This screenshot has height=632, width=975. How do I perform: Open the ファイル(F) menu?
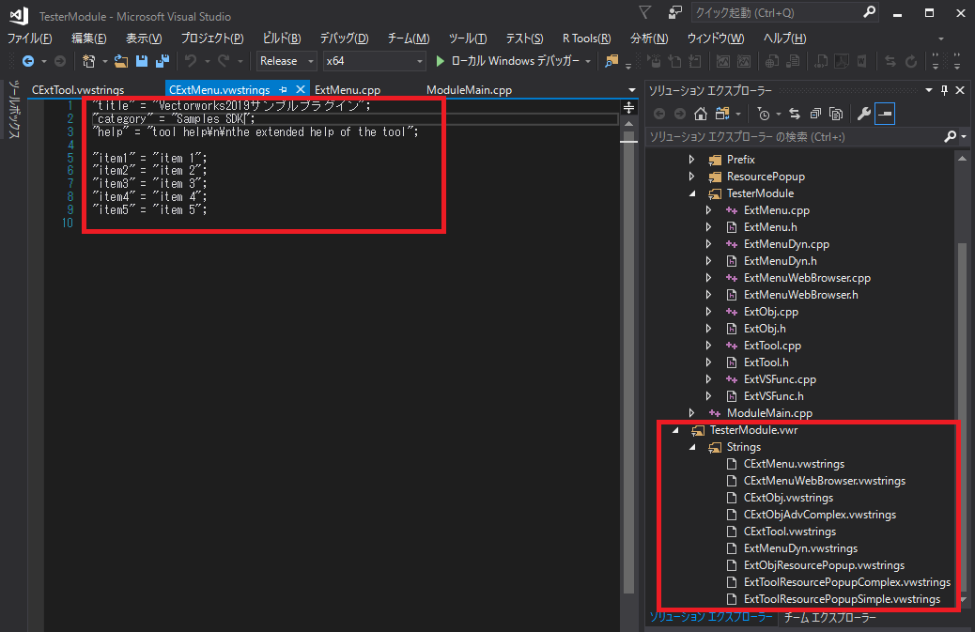point(29,39)
